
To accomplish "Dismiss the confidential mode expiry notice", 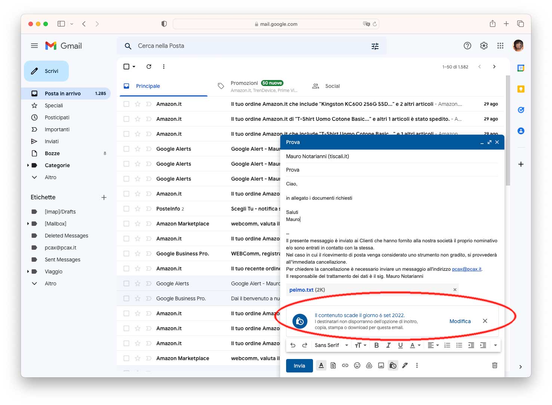I will (x=485, y=321).
